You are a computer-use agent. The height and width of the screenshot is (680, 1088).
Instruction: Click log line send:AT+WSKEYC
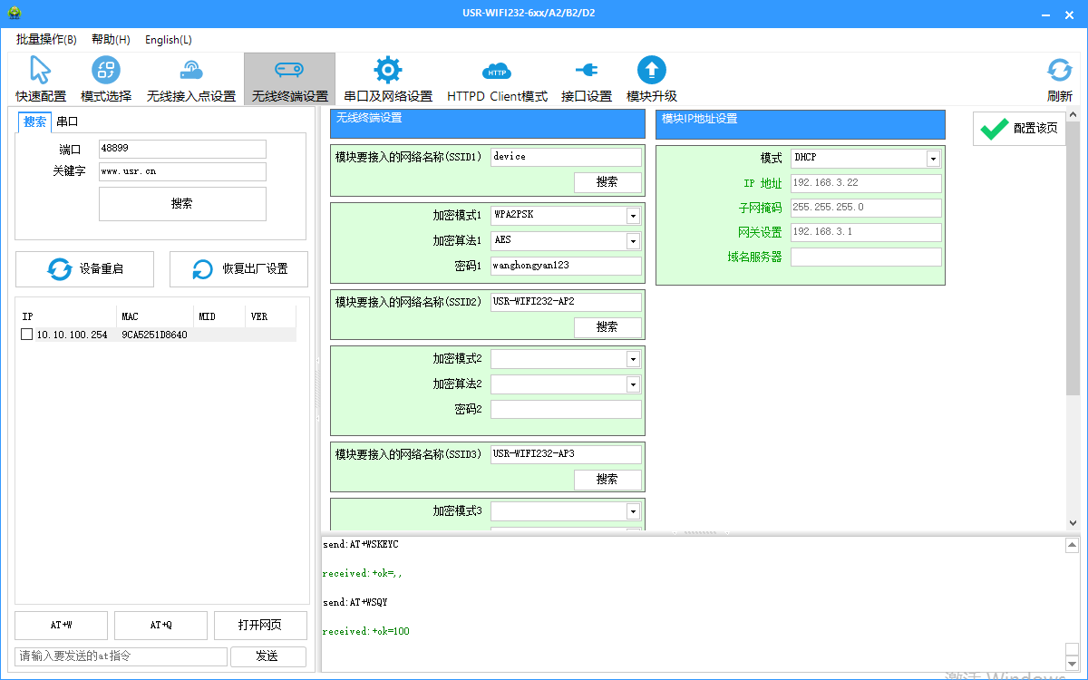tap(360, 545)
